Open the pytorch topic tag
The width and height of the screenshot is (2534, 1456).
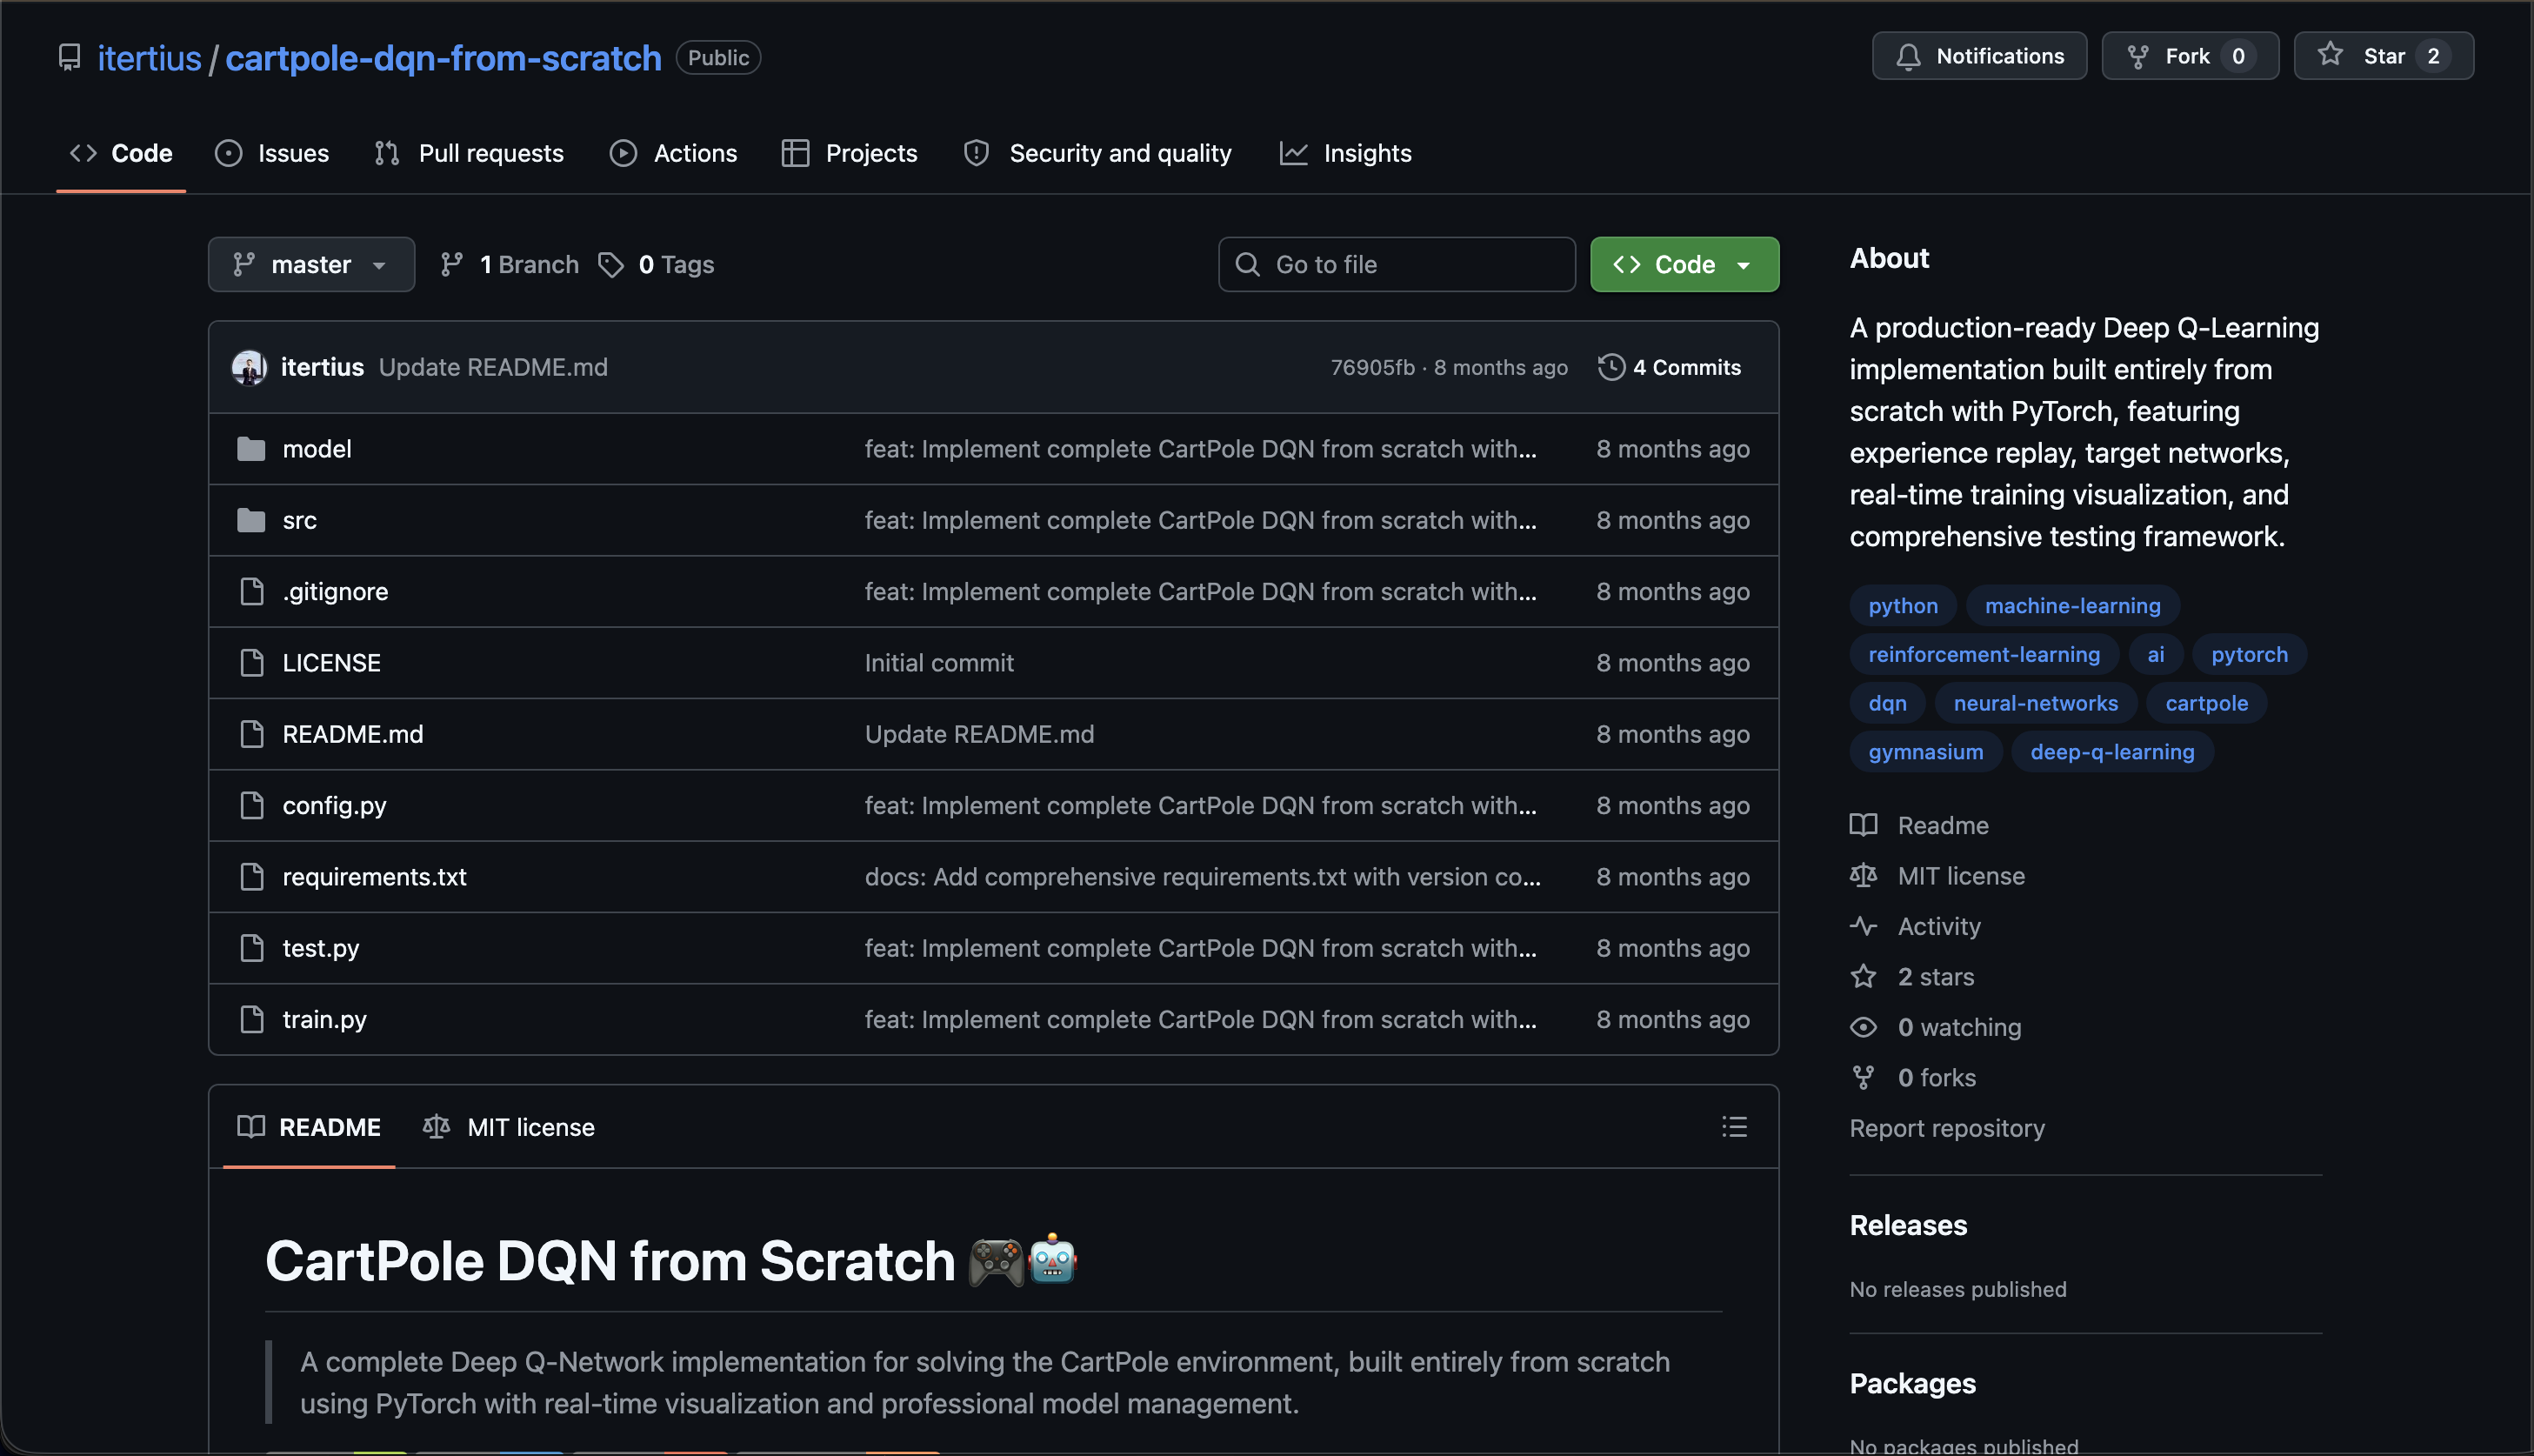click(2249, 654)
